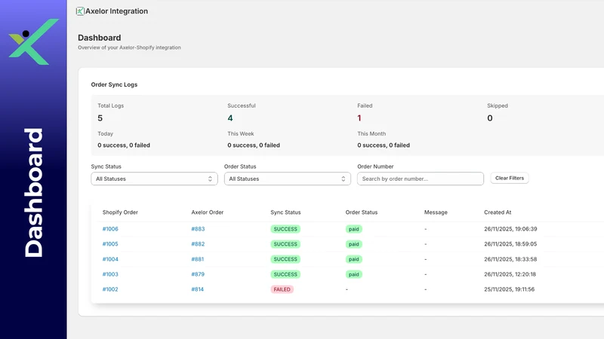Click the paid badge in the #1004 row
Screen dimensions: 604x339
click(x=353, y=259)
